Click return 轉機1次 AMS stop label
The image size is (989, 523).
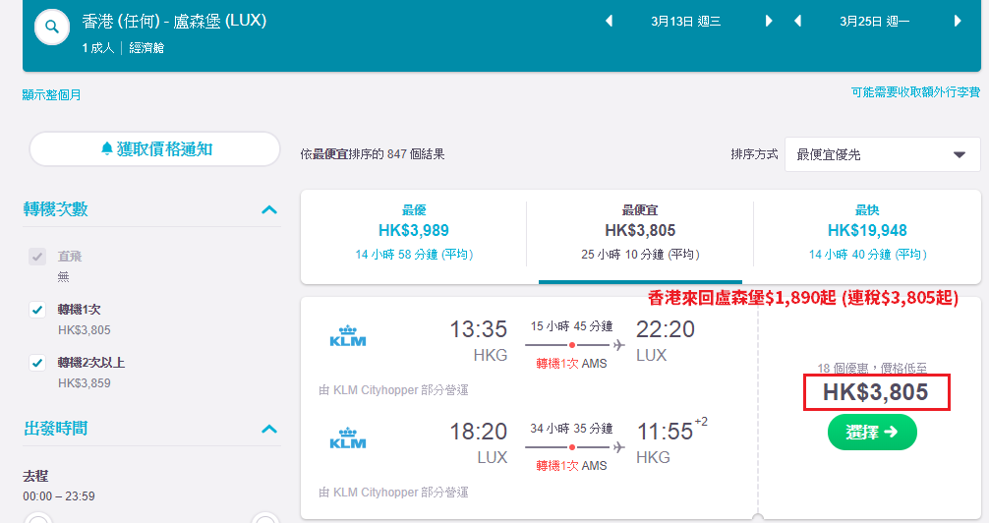point(571,466)
